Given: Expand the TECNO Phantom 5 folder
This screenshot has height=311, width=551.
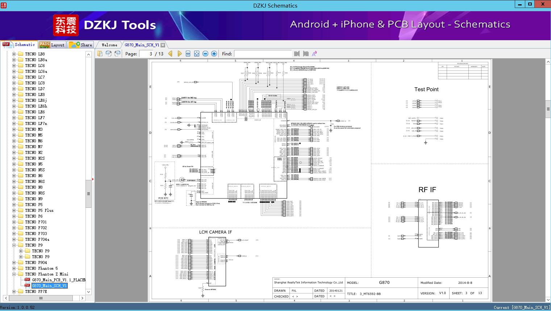Looking at the screenshot, I should (14, 268).
